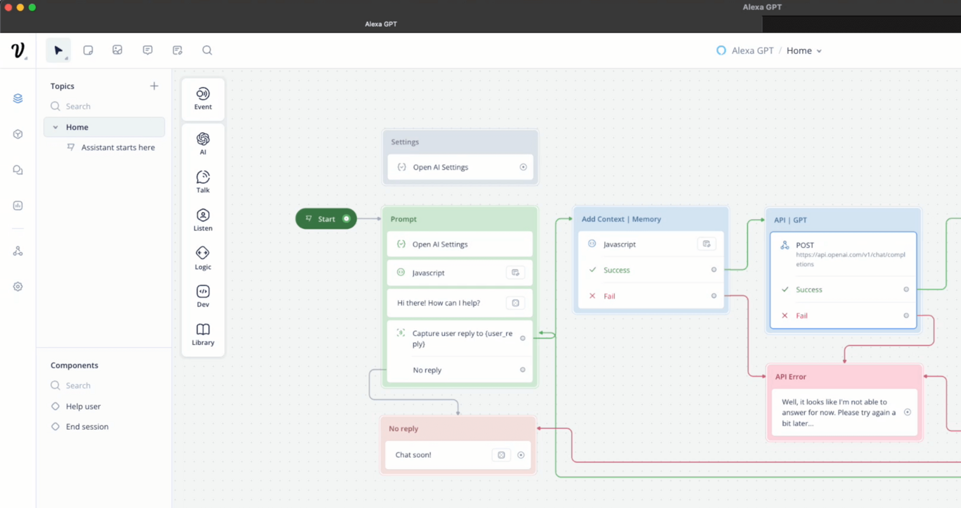This screenshot has width=961, height=508.
Task: Select the Logic block in the palette
Action: tap(203, 257)
